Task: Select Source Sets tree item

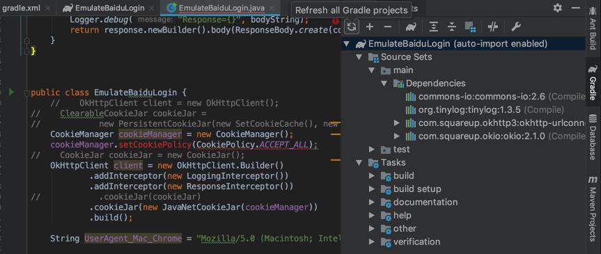Action: tap(463, 57)
